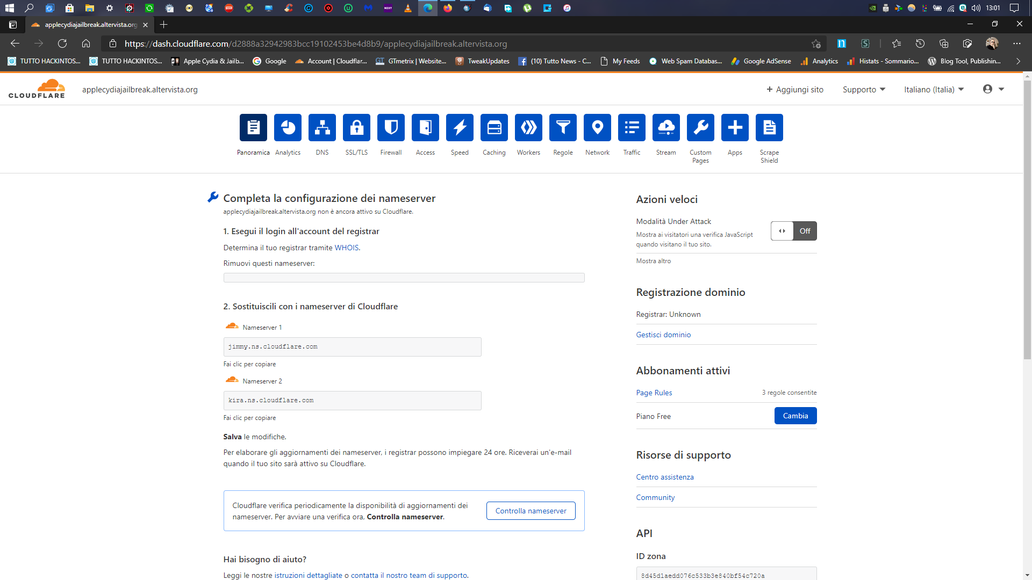Open the WHOIS link
Image resolution: width=1032 pixels, height=580 pixels.
tap(346, 248)
